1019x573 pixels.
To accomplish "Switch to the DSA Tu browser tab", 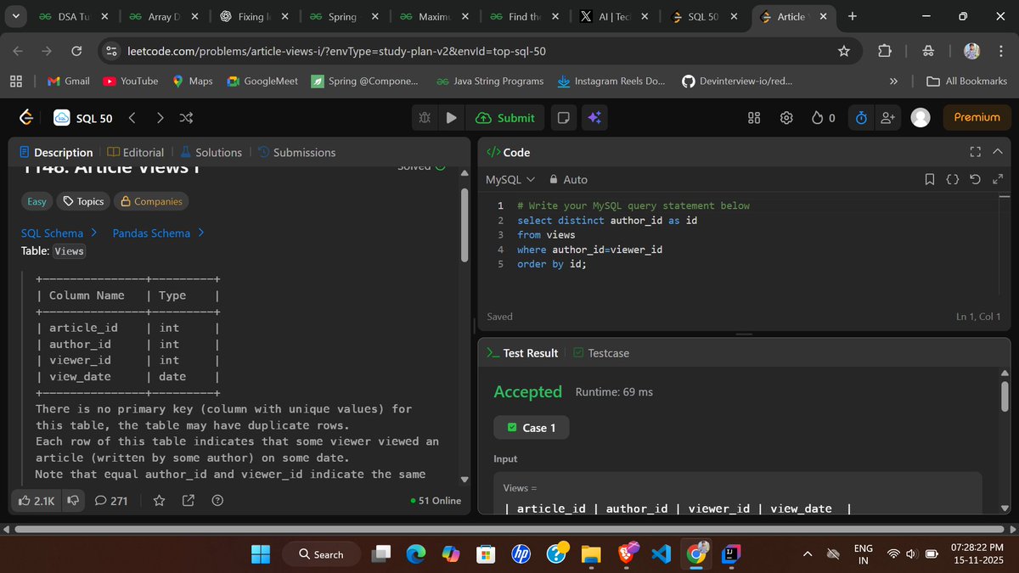I will click(73, 17).
